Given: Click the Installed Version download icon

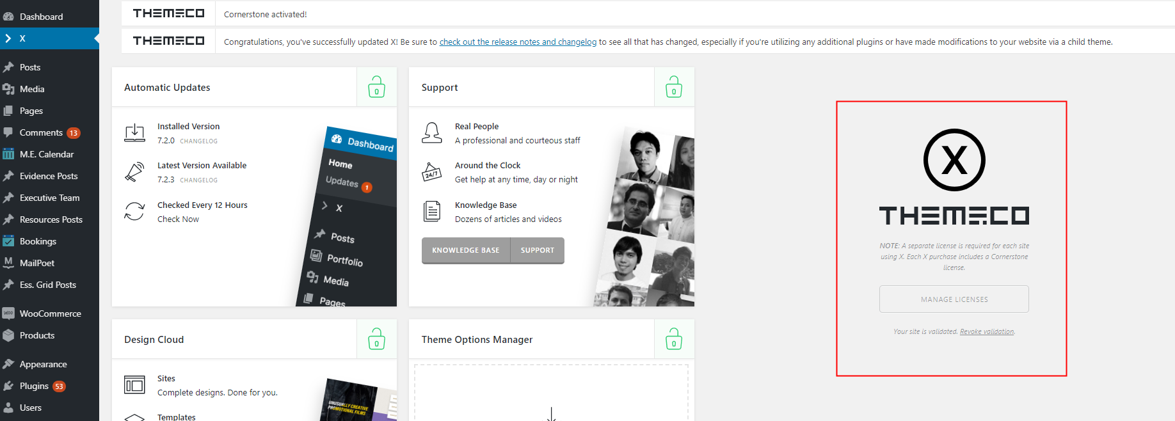Looking at the screenshot, I should point(134,132).
